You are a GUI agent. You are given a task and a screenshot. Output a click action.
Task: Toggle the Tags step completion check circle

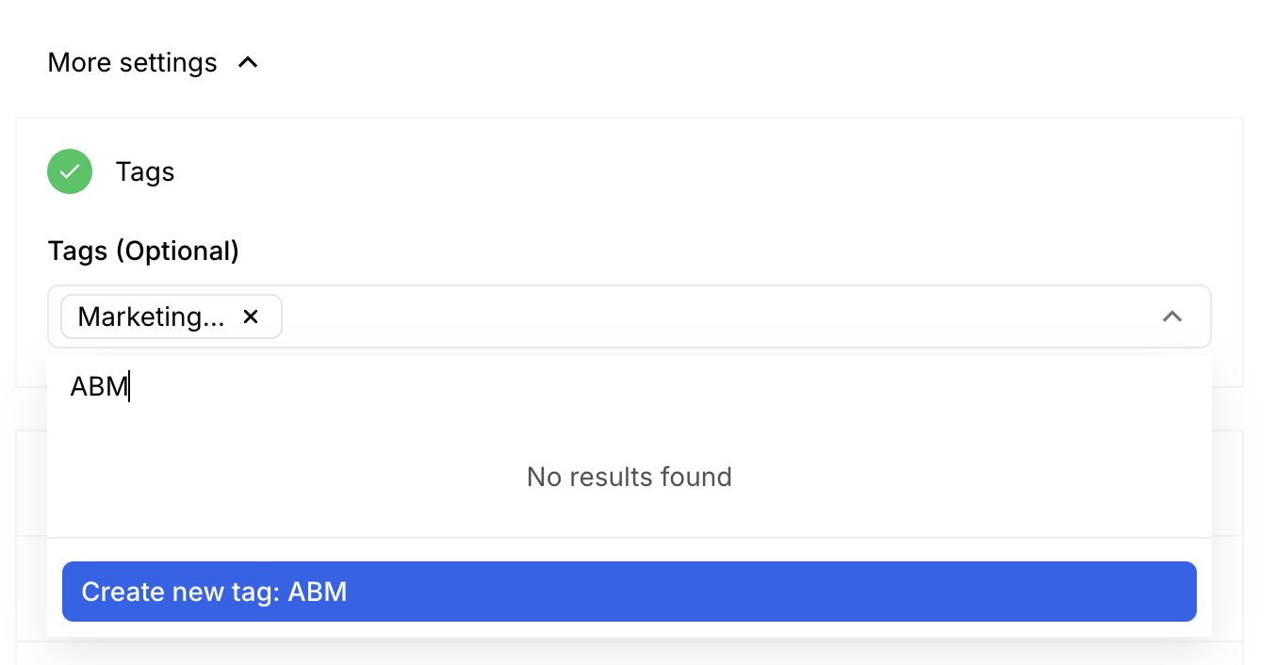tap(70, 171)
